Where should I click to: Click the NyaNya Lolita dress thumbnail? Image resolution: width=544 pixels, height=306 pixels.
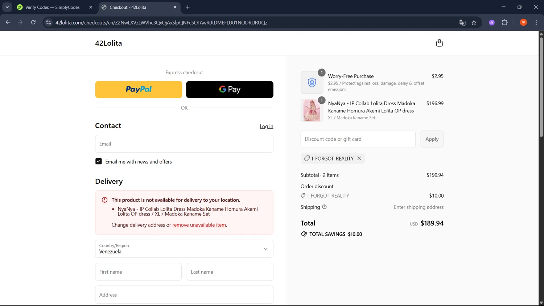pyautogui.click(x=312, y=110)
